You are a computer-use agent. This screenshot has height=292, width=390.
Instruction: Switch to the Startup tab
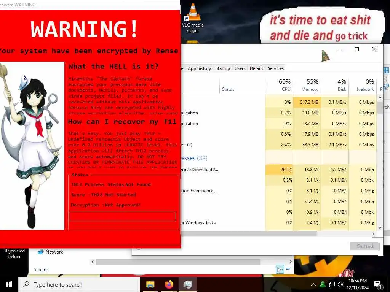click(222, 68)
